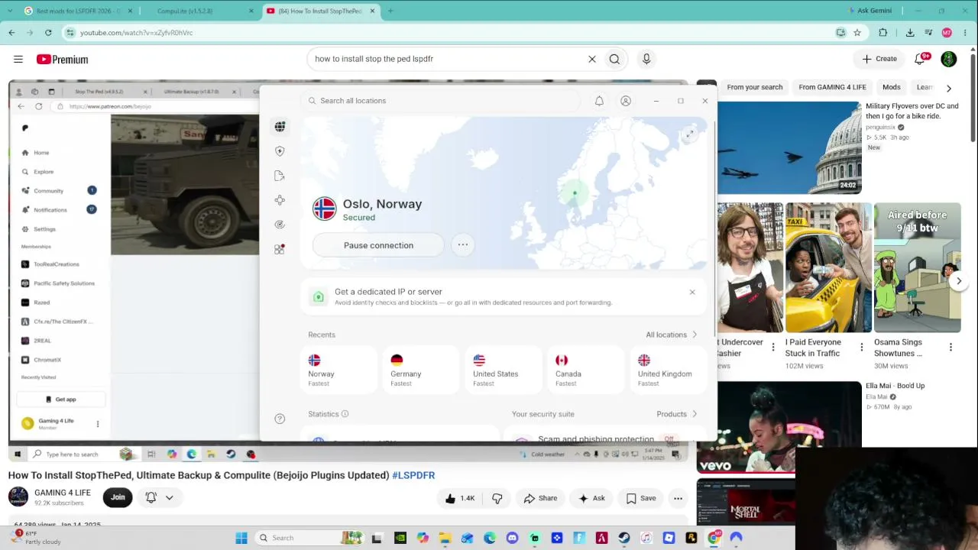Select the From your search chip

755,87
